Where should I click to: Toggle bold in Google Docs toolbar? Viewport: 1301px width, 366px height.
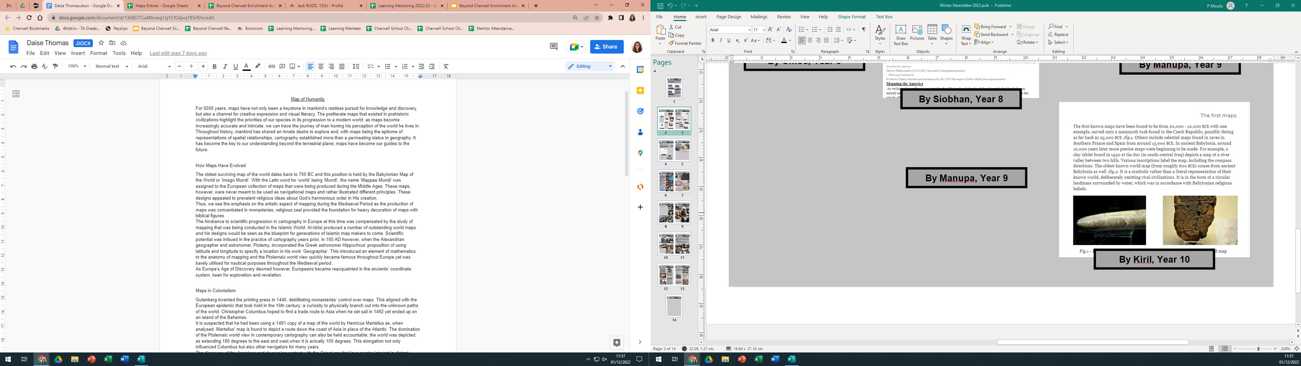click(x=215, y=66)
